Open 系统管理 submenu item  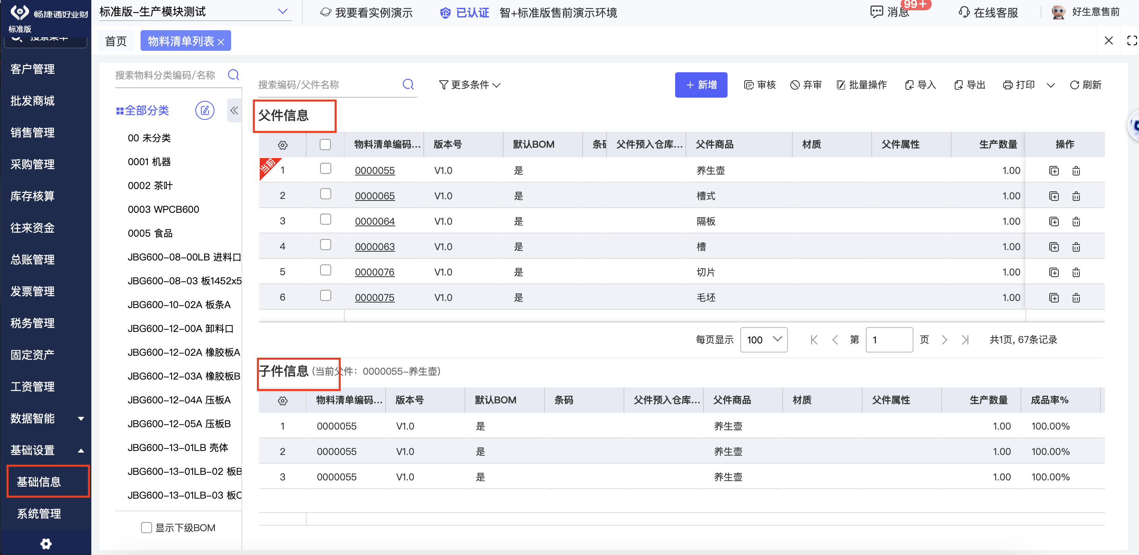pyautogui.click(x=39, y=513)
